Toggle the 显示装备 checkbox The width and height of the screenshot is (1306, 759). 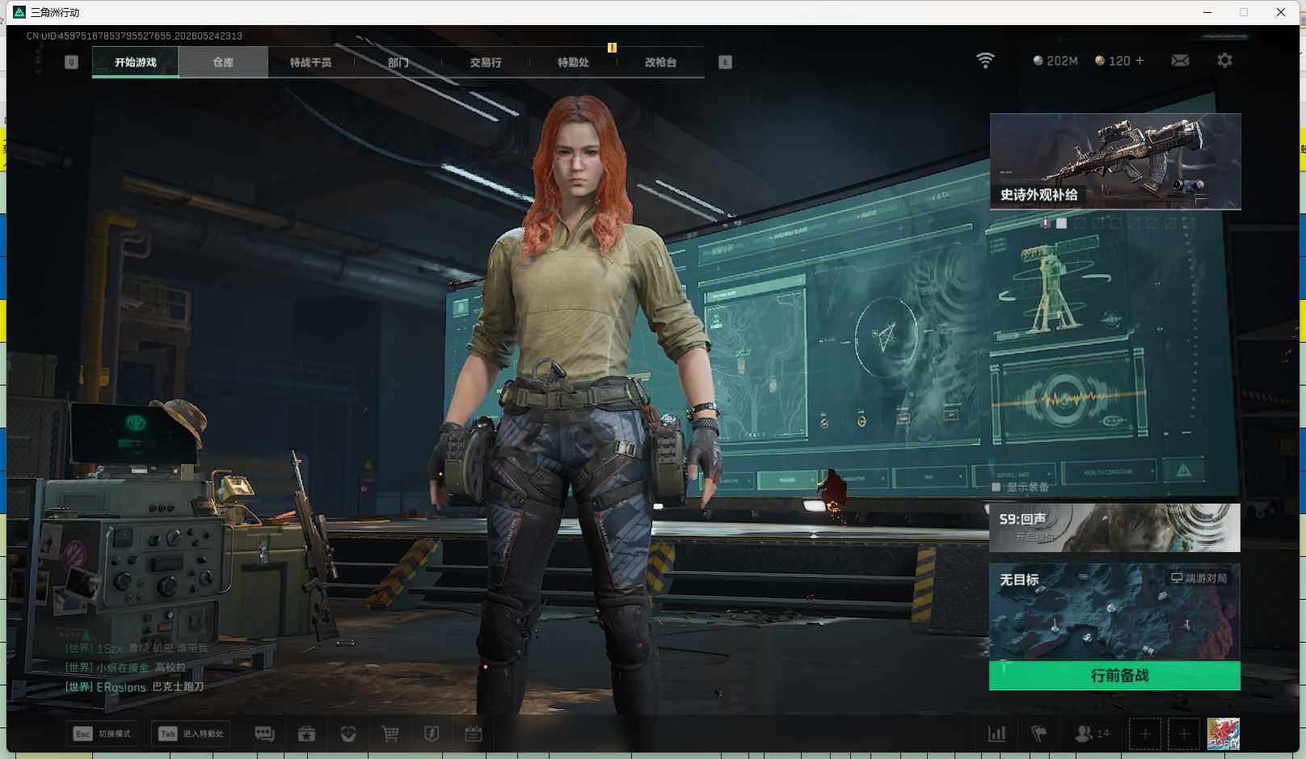(996, 487)
